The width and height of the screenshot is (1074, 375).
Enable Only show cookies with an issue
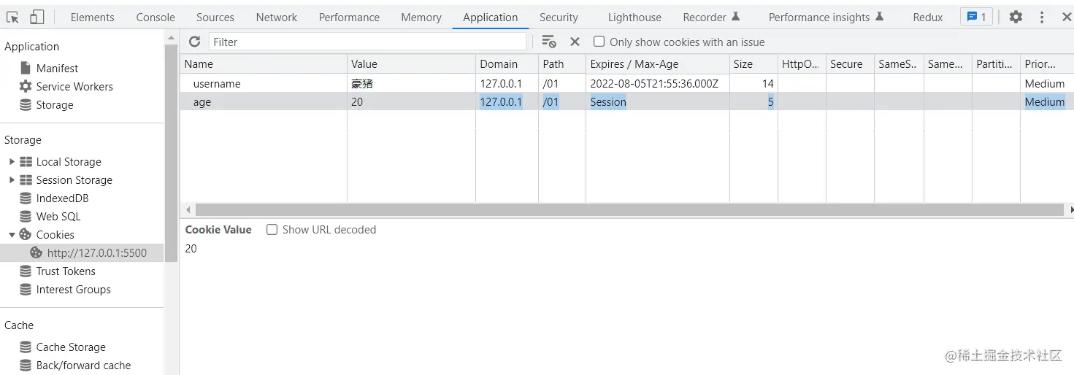pos(599,42)
